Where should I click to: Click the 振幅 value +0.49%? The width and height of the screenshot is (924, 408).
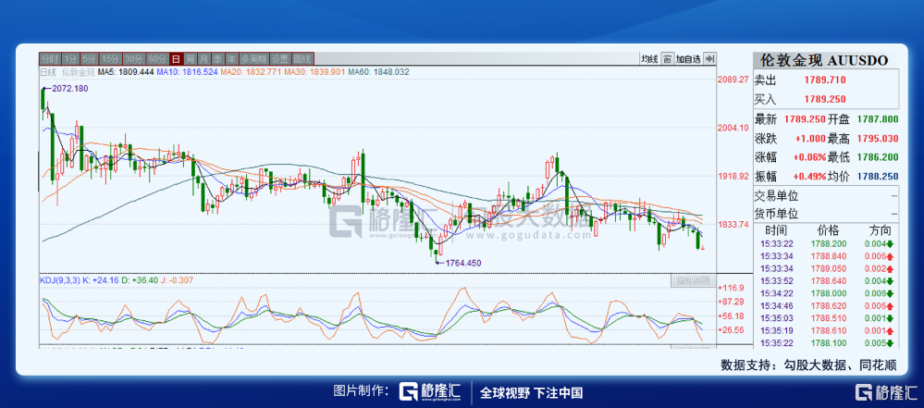(808, 177)
